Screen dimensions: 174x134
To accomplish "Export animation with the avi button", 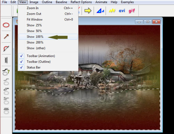I will pyautogui.click(x=122, y=11).
